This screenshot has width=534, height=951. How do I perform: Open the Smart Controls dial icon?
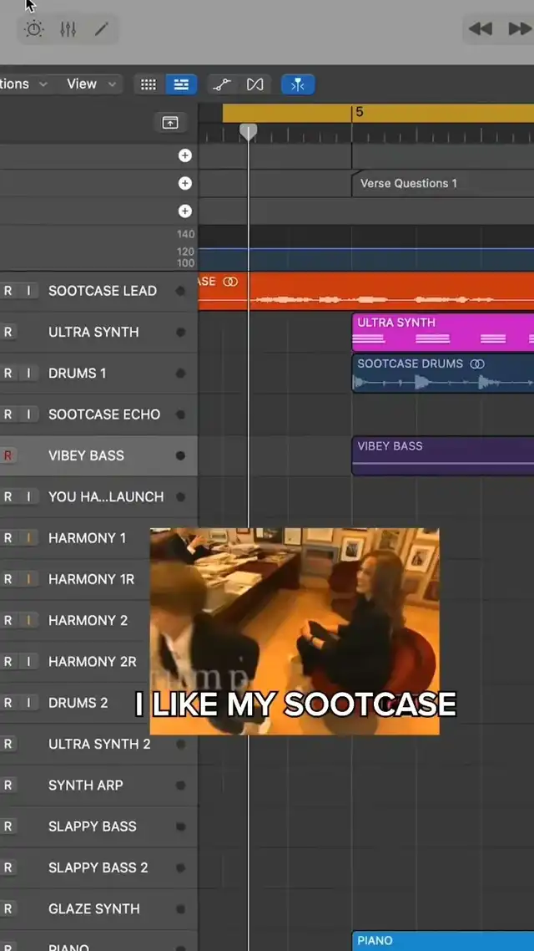34,29
